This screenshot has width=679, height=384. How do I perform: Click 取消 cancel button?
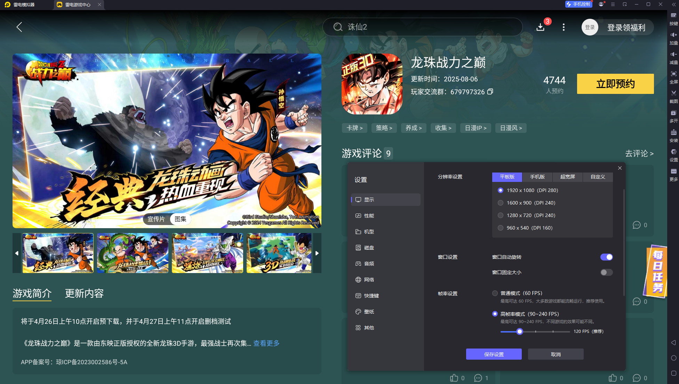coord(556,354)
